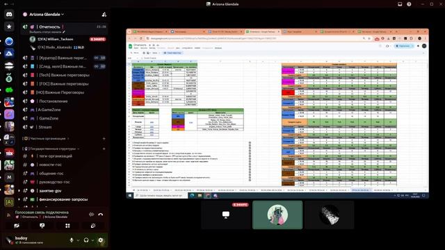Select the screen share stream thumbnail
This screenshot has width=445, height=250.
(x=226, y=215)
